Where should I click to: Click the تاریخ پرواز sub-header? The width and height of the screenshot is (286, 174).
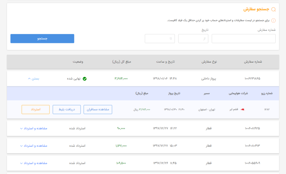174,94
